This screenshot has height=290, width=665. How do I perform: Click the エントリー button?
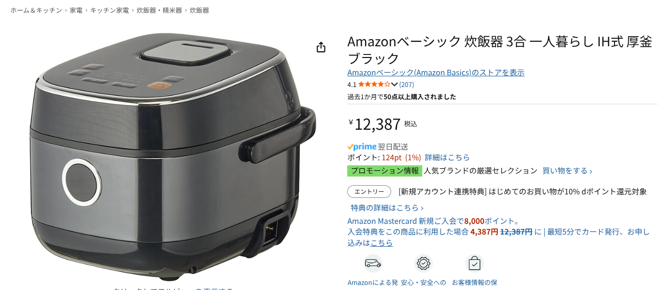tap(369, 191)
